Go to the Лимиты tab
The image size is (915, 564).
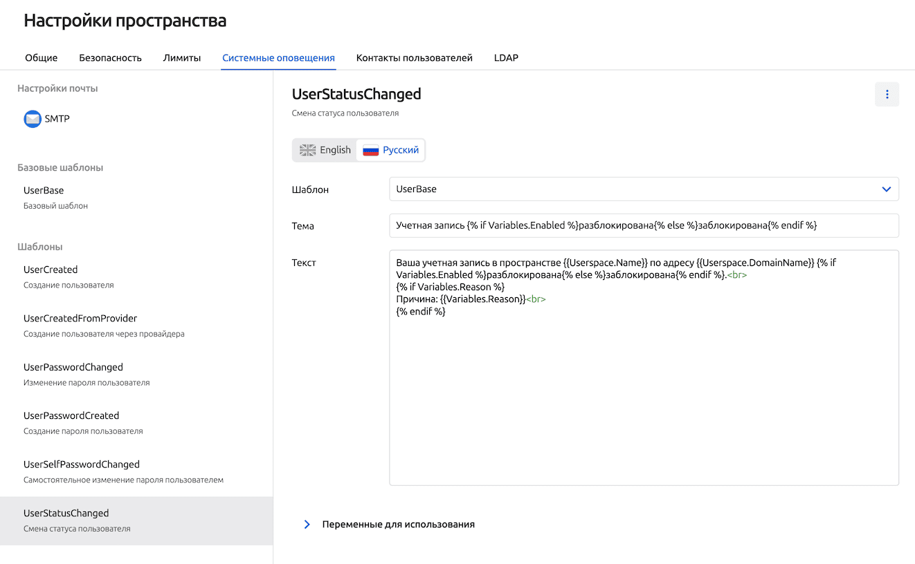(182, 57)
